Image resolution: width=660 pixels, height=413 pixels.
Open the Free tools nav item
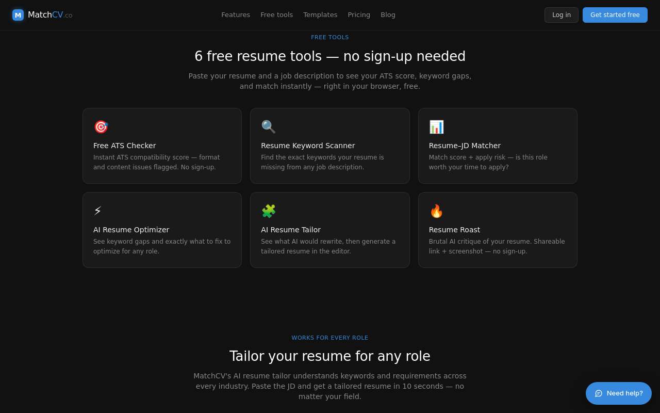tap(276, 15)
